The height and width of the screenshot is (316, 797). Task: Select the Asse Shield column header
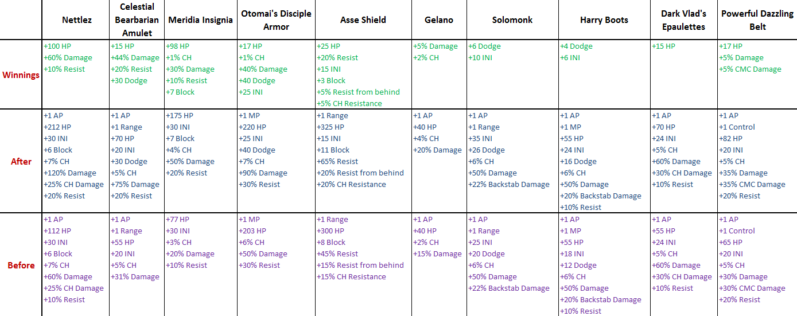[x=363, y=19]
